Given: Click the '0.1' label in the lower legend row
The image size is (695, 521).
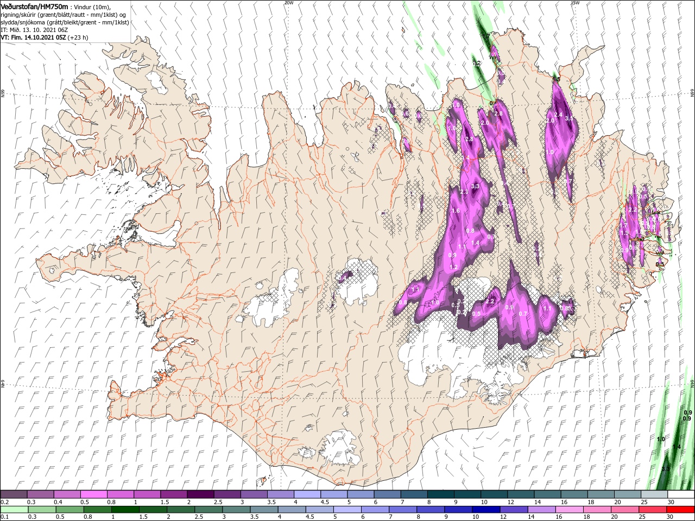Looking at the screenshot, I should (x=4, y=517).
